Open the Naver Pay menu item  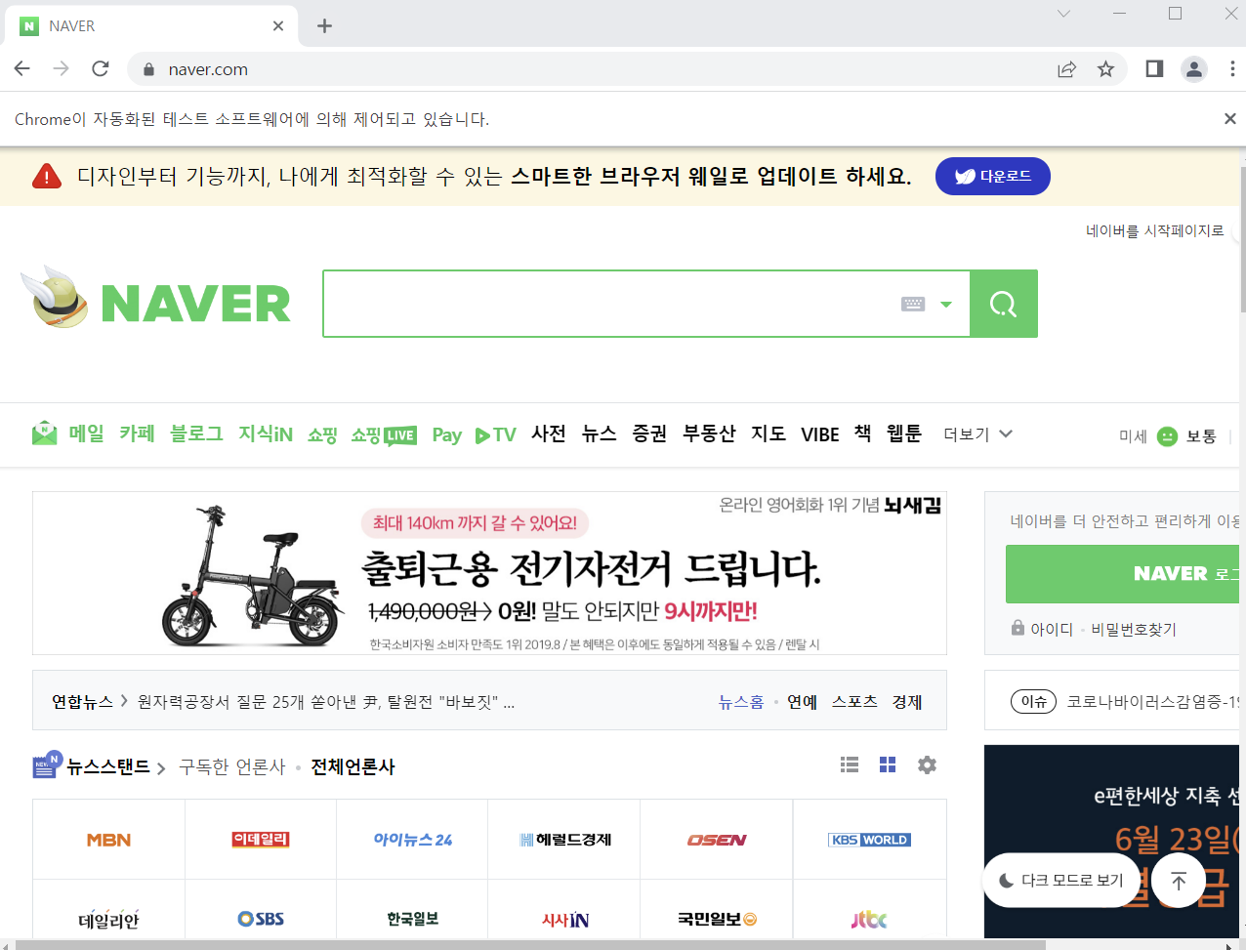point(447,435)
